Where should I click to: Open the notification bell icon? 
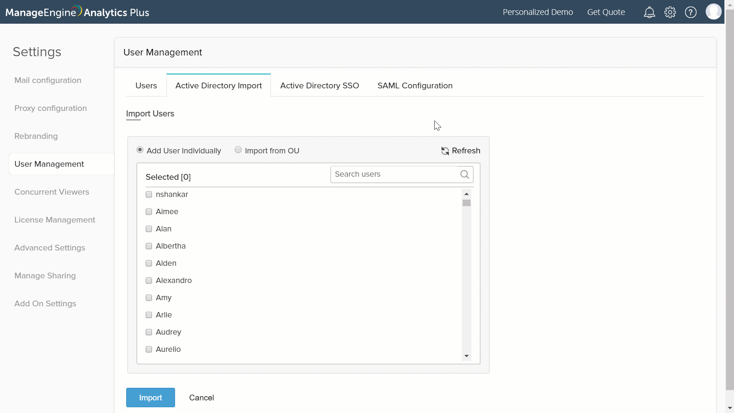click(x=650, y=12)
